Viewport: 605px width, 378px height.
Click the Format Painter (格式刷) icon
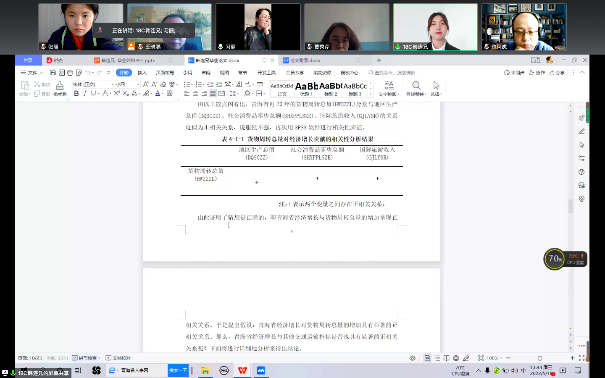[60, 88]
